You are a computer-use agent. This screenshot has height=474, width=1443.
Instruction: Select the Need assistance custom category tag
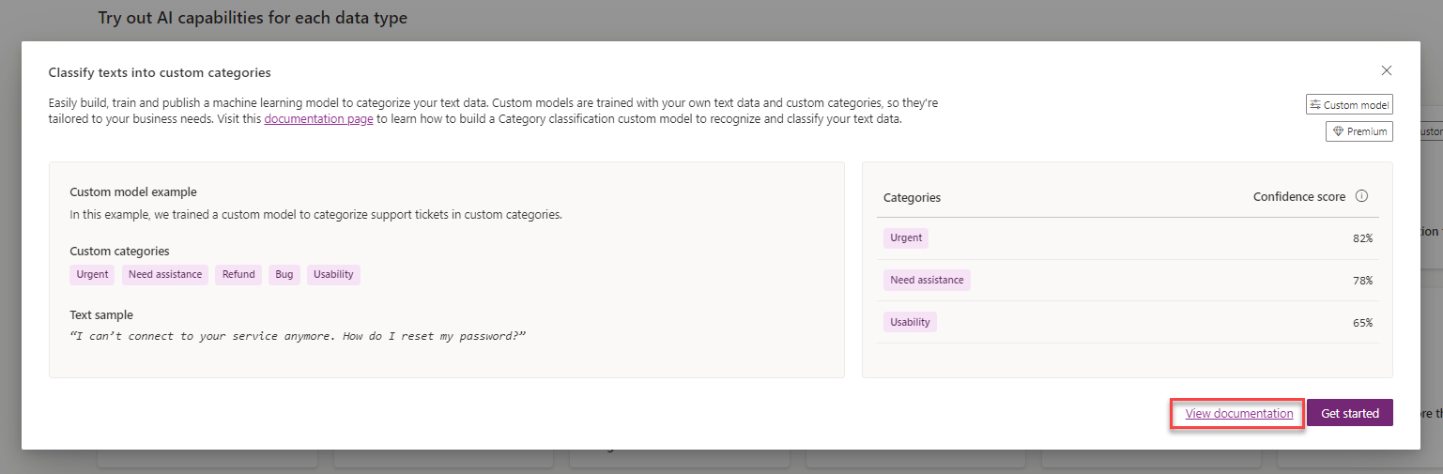(x=165, y=274)
